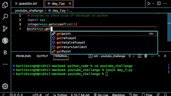
Task: Open the Manage gear settings icon
Action: tap(5, 86)
